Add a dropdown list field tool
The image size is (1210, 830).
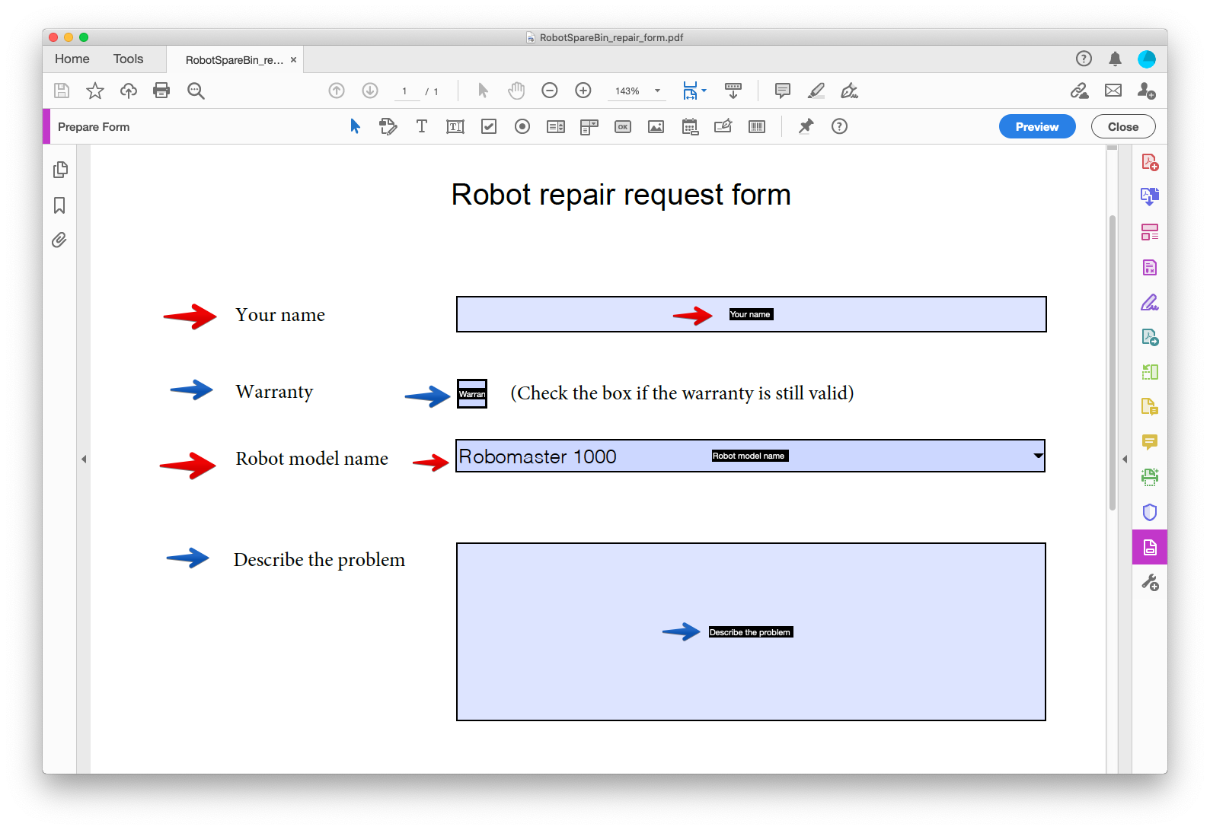coord(589,126)
